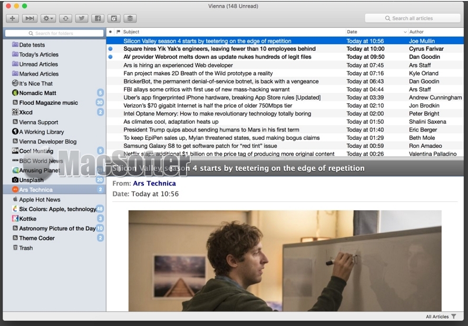Click the Buffer stack toolbar icon
Viewport: 468px width, 326px height.
tap(130, 18)
